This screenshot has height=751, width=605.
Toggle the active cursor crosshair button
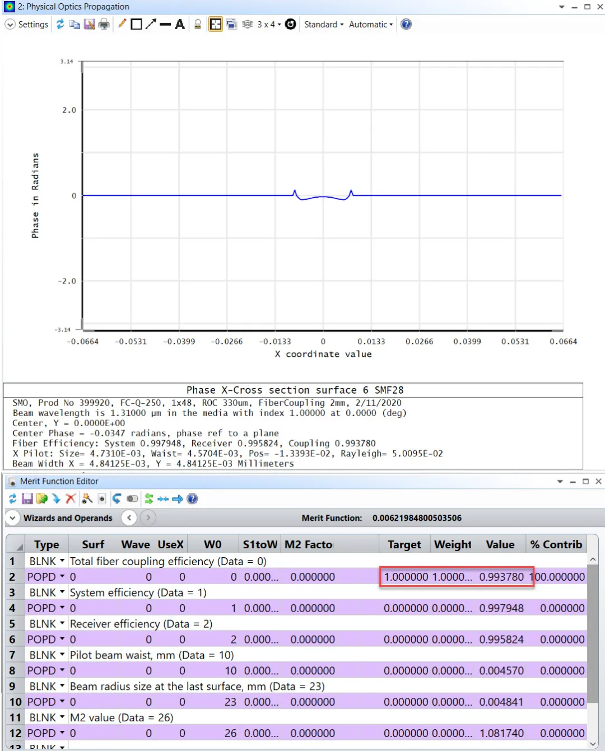pyautogui.click(x=215, y=25)
